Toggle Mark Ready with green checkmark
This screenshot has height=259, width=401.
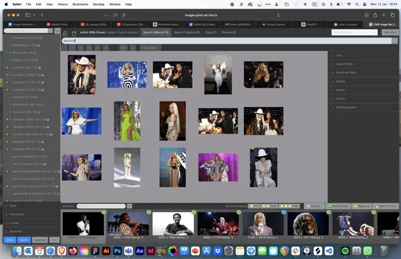coord(338,206)
